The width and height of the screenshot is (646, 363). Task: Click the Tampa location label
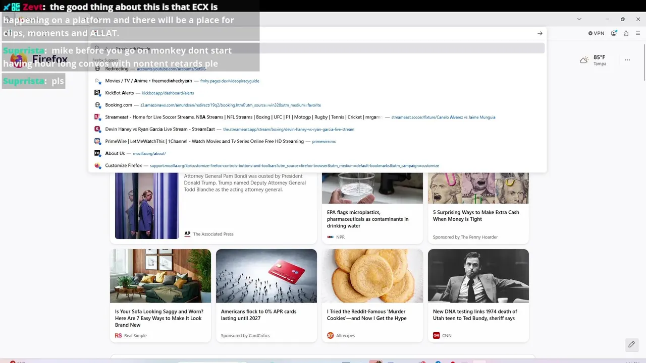[x=600, y=64]
